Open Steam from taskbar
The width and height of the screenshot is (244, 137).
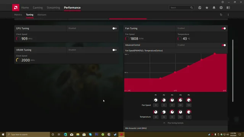pos(115,134)
